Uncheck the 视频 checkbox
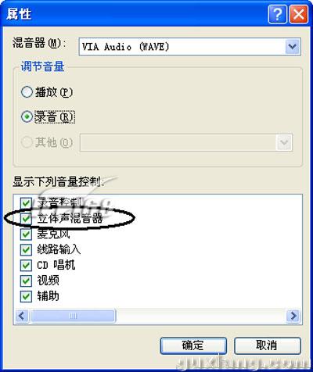The height and width of the screenshot is (372, 313). pos(26,281)
